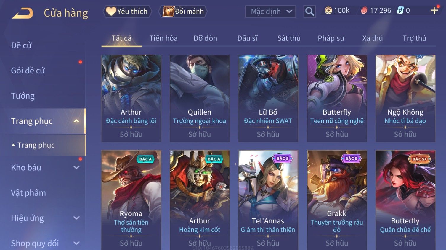446x250 pixels.
Task: Open the search magnifier icon
Action: 309,12
